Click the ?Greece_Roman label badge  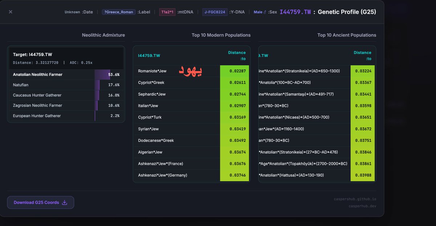[119, 12]
